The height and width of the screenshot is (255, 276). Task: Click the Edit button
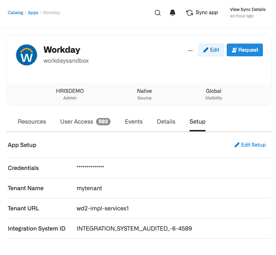pyautogui.click(x=211, y=50)
